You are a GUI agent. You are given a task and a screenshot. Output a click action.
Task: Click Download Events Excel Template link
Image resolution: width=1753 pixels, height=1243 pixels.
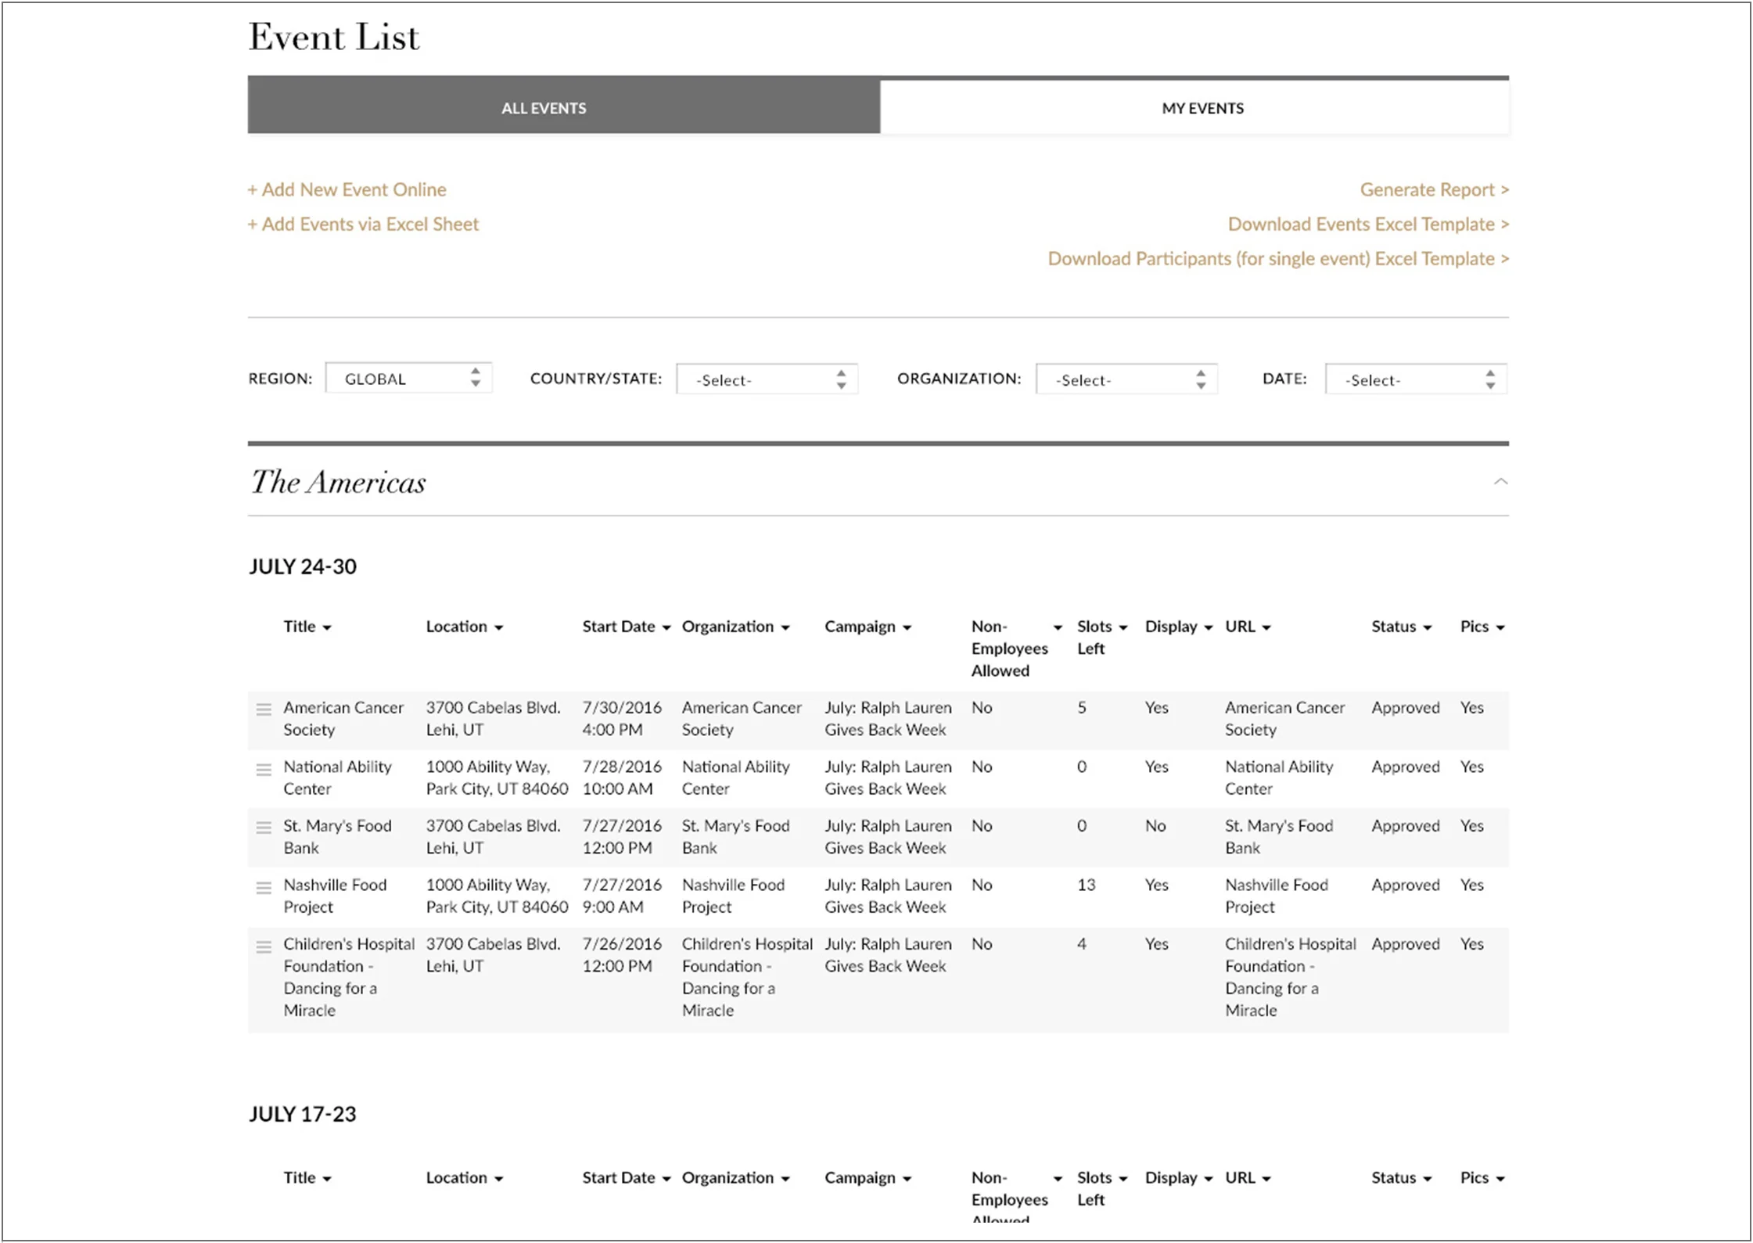click(x=1367, y=225)
